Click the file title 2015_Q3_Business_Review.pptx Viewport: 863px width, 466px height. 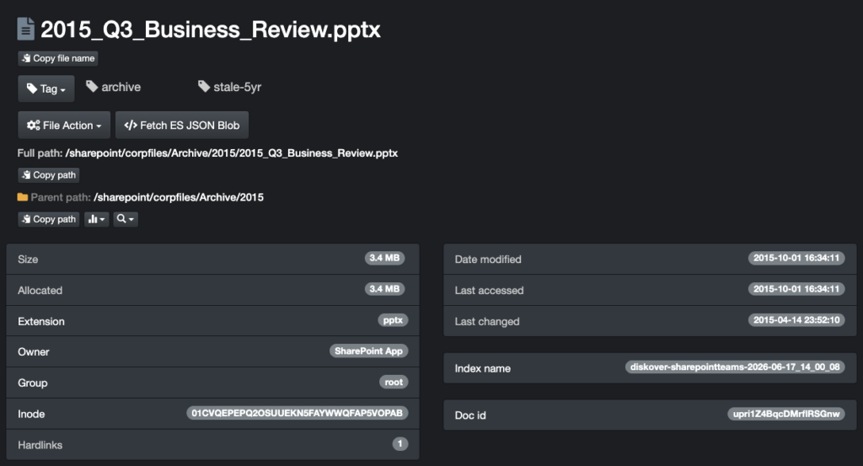pos(210,29)
